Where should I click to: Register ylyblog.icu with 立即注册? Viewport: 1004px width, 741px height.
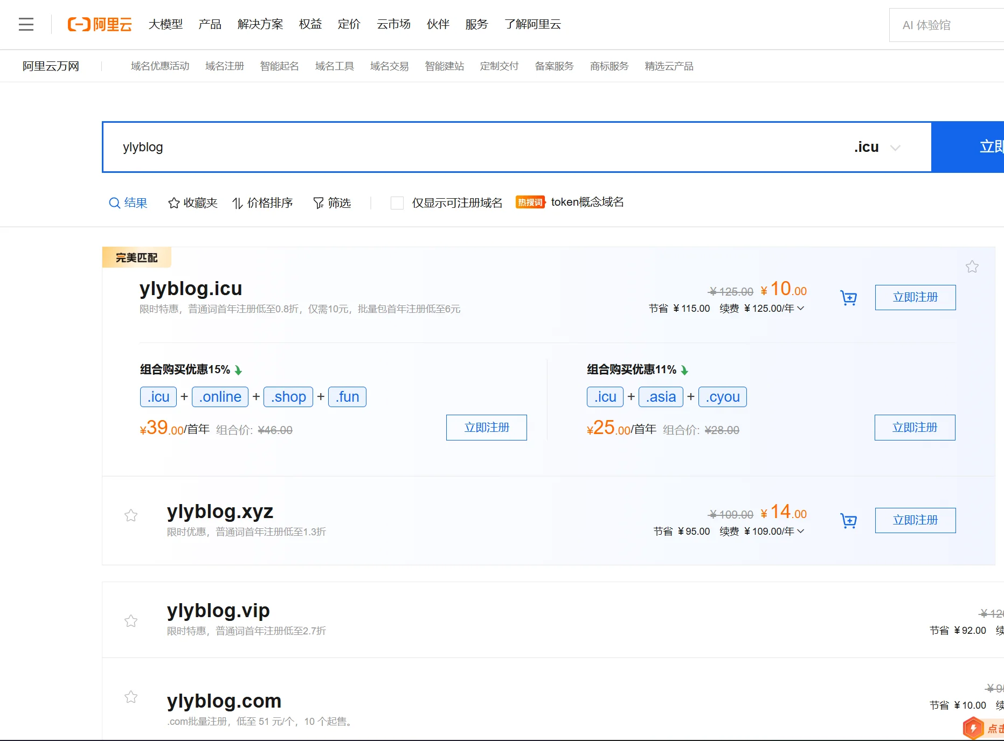click(x=915, y=297)
